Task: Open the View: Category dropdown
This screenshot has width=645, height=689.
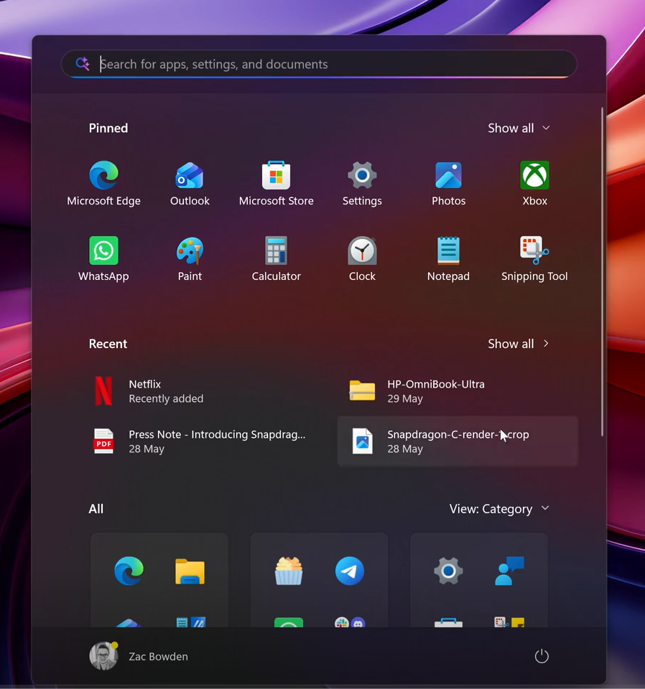Action: click(499, 509)
